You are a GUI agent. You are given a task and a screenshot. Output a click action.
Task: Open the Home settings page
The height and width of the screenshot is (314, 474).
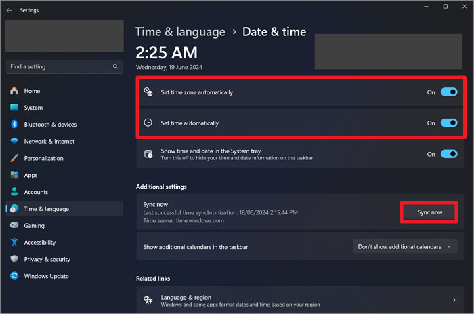coord(32,91)
